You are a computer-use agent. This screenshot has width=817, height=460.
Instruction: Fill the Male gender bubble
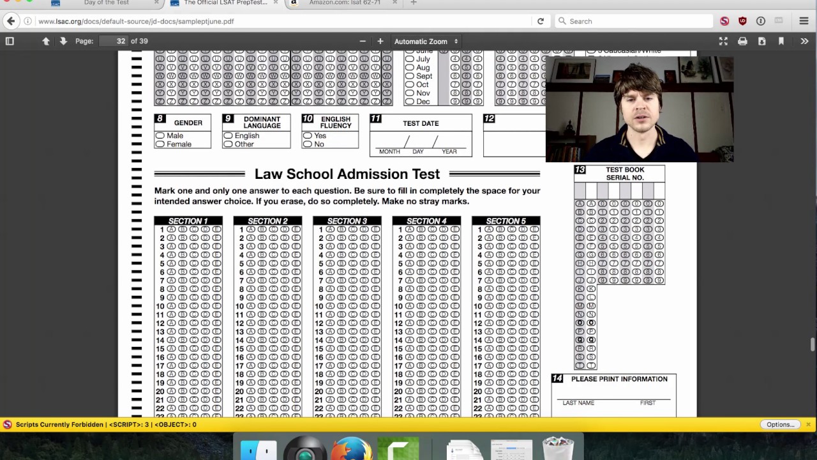pos(160,135)
